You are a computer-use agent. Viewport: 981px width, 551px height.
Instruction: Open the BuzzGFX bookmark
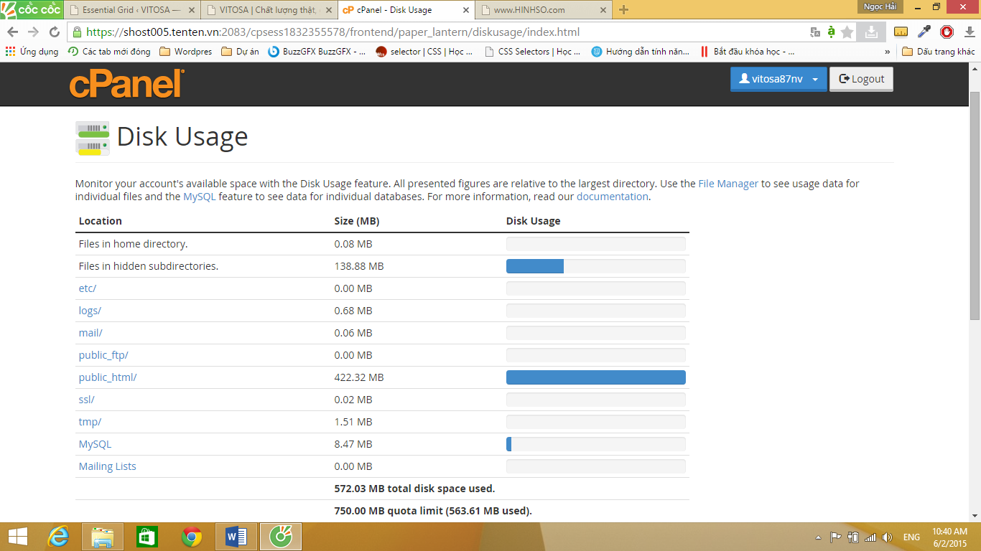pos(317,52)
